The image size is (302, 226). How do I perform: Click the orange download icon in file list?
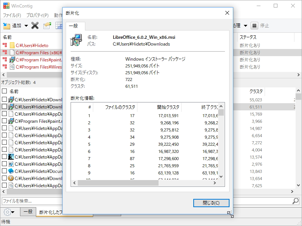click(11, 178)
